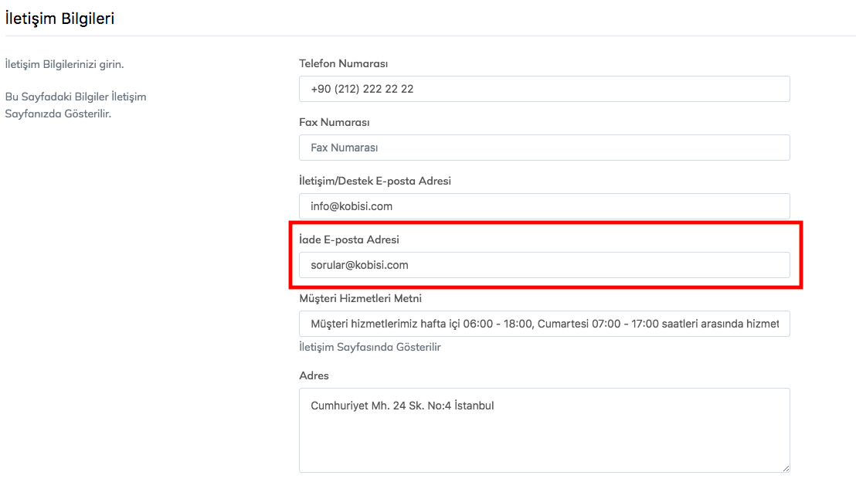The height and width of the screenshot is (479, 856).
Task: Click the Telefon Numarası input field
Action: [544, 89]
